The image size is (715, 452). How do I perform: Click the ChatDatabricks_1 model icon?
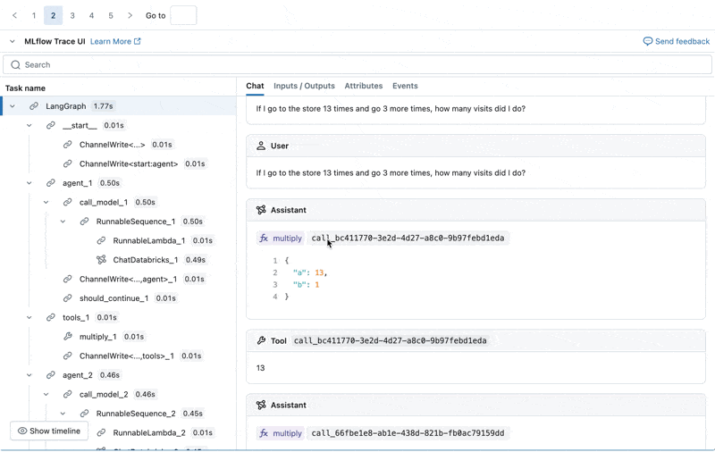coord(101,260)
